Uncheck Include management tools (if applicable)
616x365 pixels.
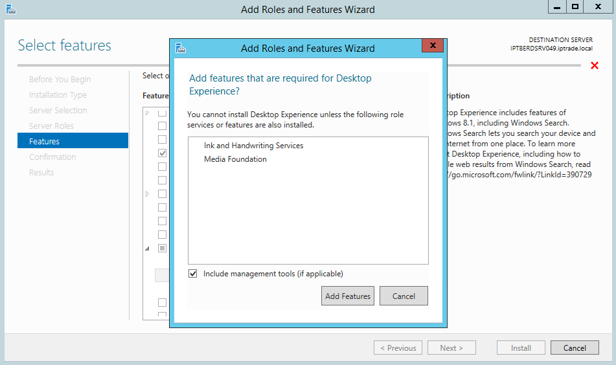[x=192, y=274]
